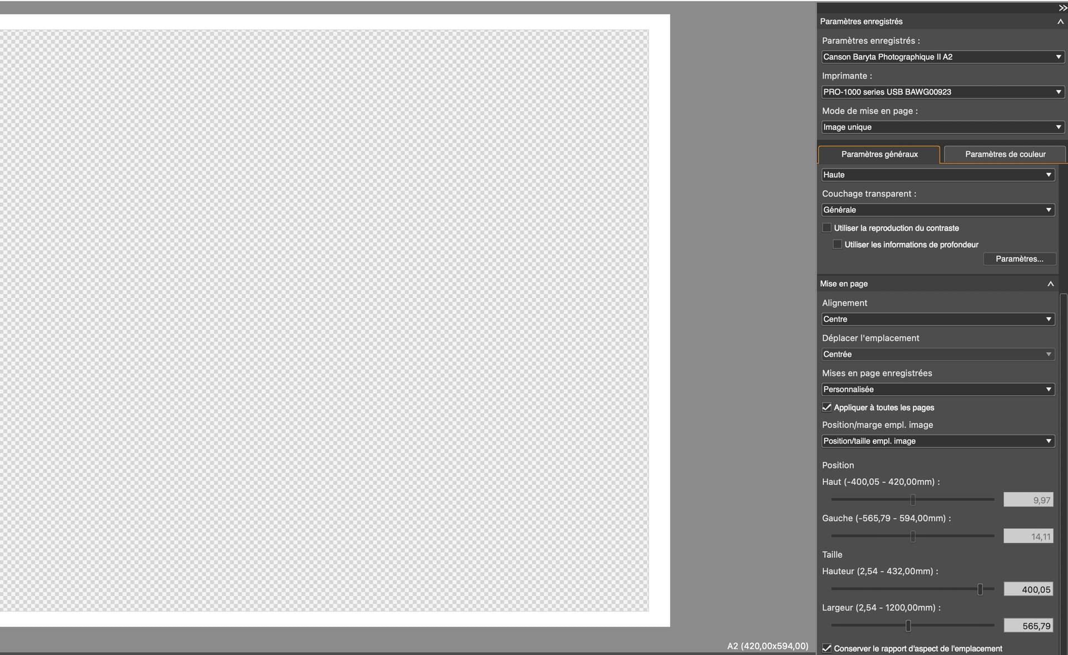The width and height of the screenshot is (1068, 655).
Task: Select the Paramètres généraux tab
Action: [x=879, y=155]
